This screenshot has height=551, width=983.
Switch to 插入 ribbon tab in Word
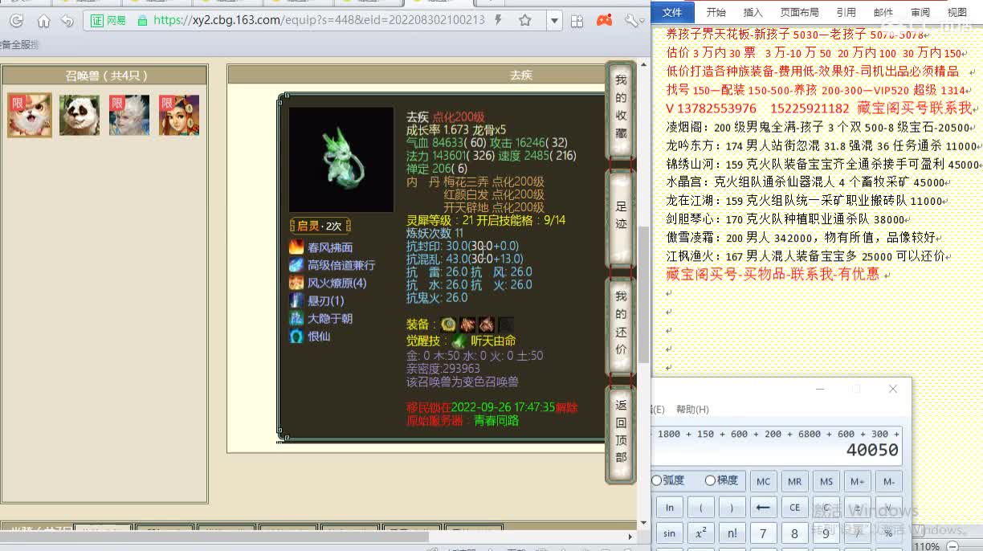tap(753, 12)
